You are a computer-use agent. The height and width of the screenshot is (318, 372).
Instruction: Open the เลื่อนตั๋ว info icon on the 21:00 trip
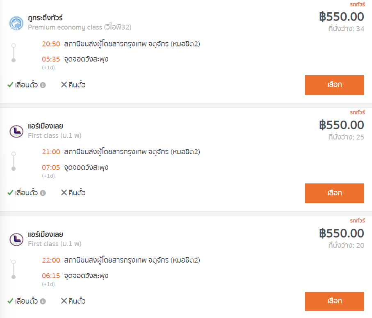(x=43, y=193)
